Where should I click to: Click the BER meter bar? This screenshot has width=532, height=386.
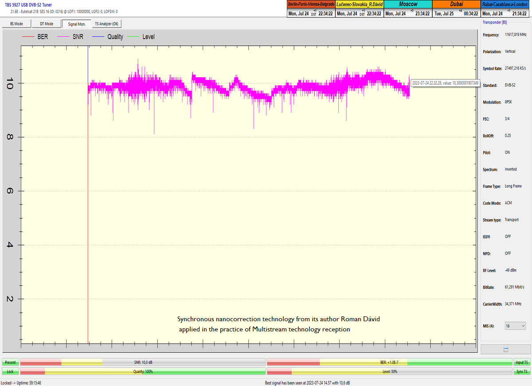coord(389,362)
